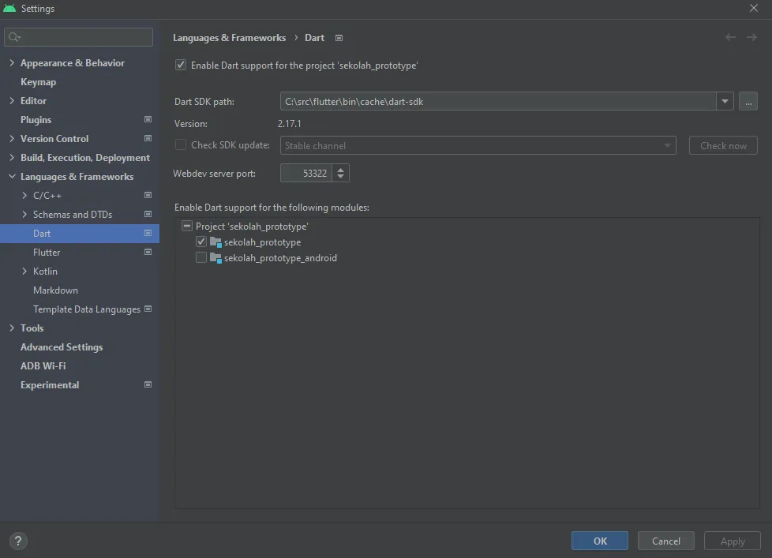The height and width of the screenshot is (558, 772).
Task: Uncheck the sekolah_prototype module checkbox
Action: pos(200,242)
